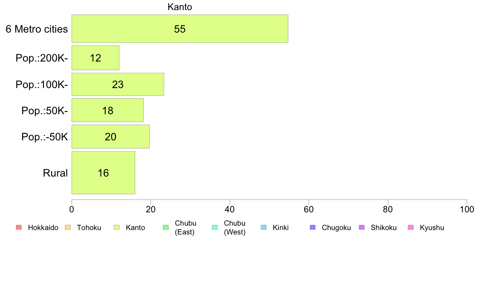Click the Pop.:-50K bar showing 20
The height and width of the screenshot is (296, 478).
point(110,137)
